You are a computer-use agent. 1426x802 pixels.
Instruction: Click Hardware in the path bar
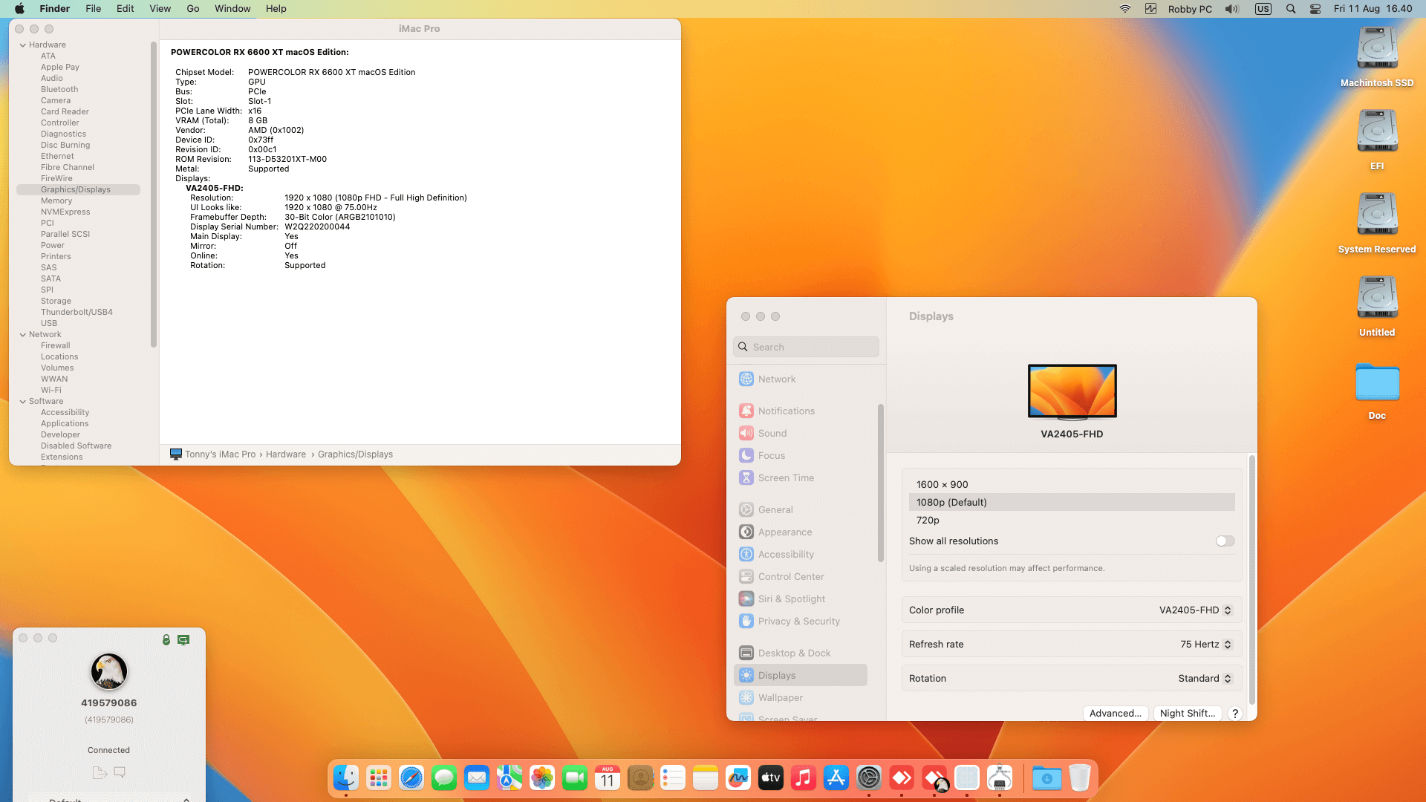pos(286,454)
